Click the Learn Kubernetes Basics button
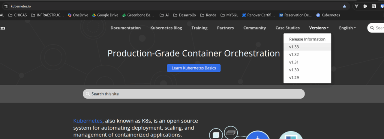 (194, 68)
